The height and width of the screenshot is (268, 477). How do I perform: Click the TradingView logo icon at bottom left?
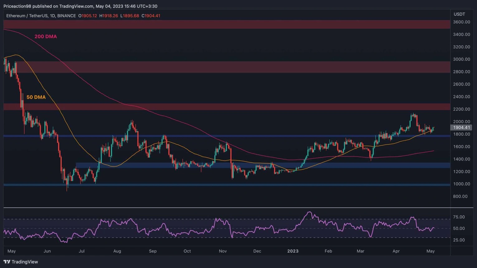tap(6, 262)
